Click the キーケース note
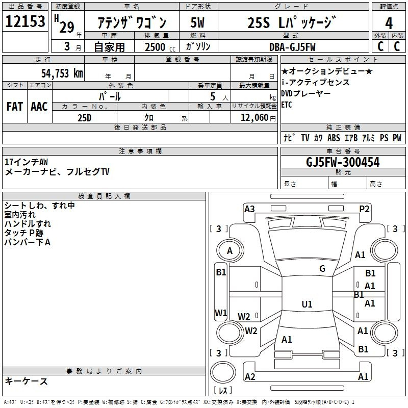The image size is (408, 408). (27, 381)
